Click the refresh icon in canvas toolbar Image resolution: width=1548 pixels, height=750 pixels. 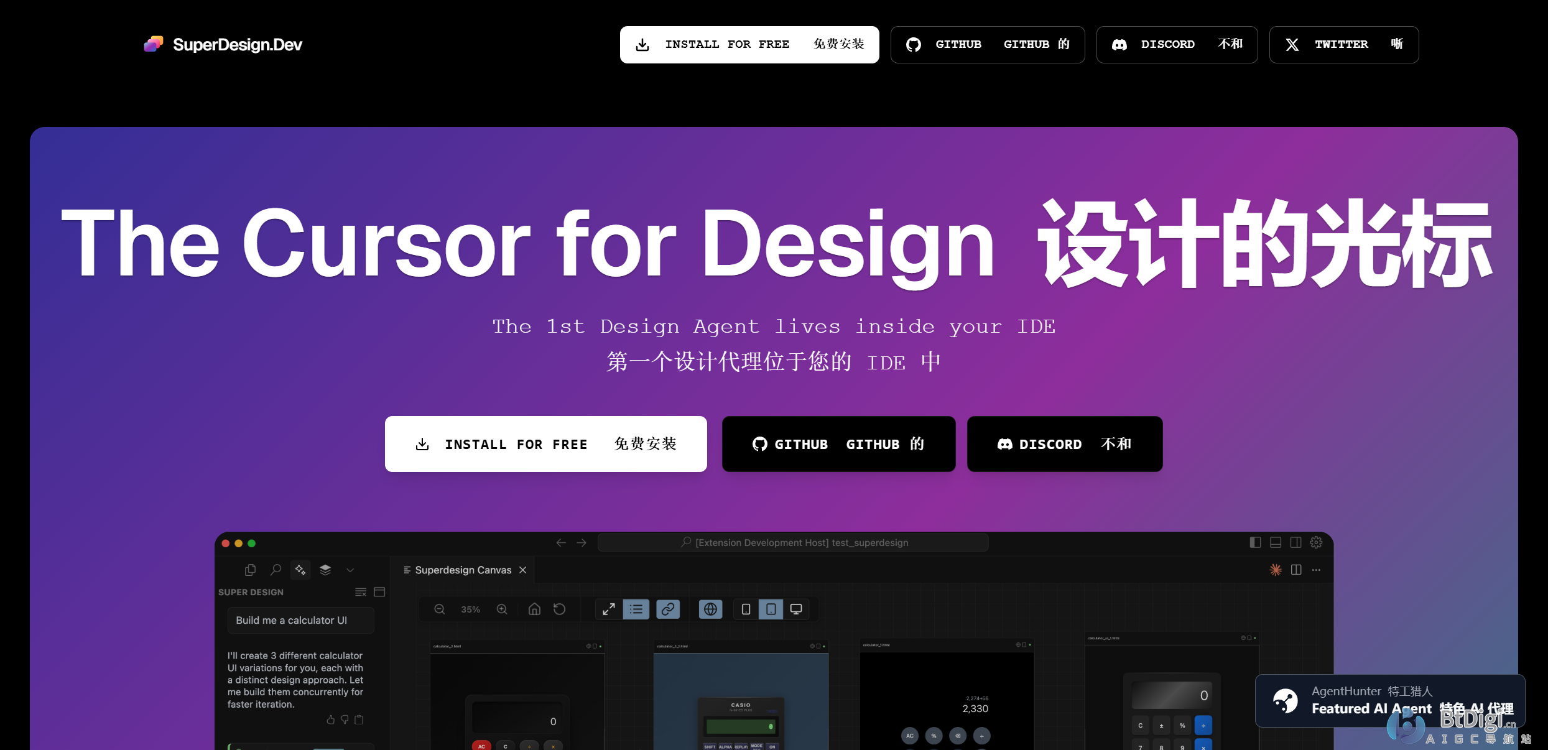pyautogui.click(x=560, y=609)
